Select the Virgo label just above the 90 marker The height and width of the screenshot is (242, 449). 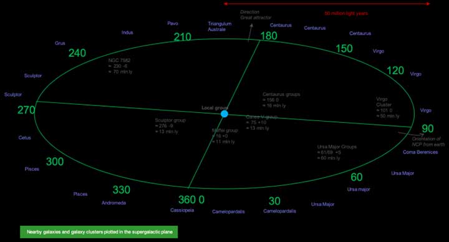tap(425, 110)
